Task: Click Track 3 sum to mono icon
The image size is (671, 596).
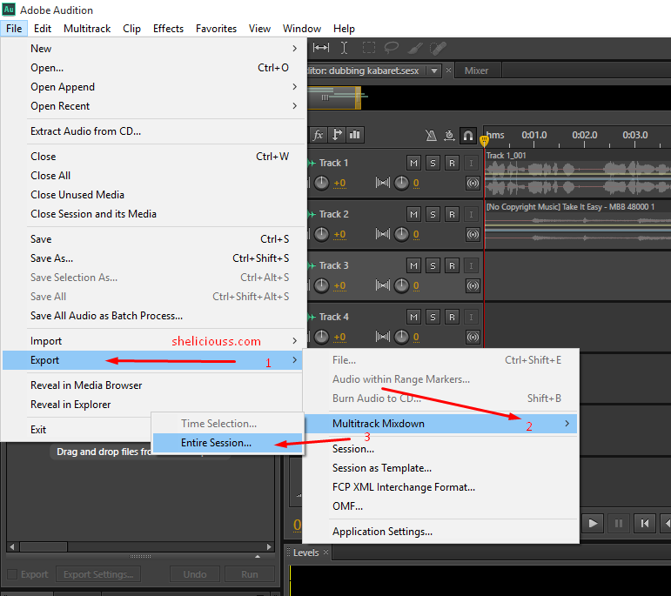Action: click(x=473, y=285)
